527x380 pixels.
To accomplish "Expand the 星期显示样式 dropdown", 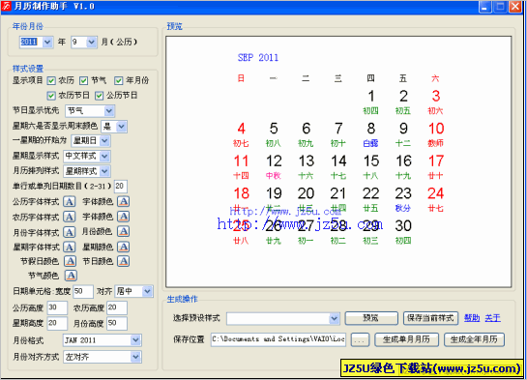I will point(104,156).
